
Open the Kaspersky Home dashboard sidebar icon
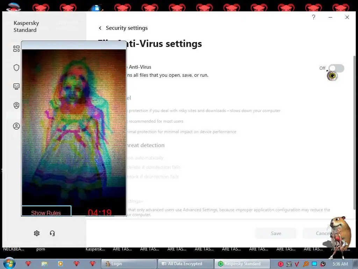[x=16, y=48]
